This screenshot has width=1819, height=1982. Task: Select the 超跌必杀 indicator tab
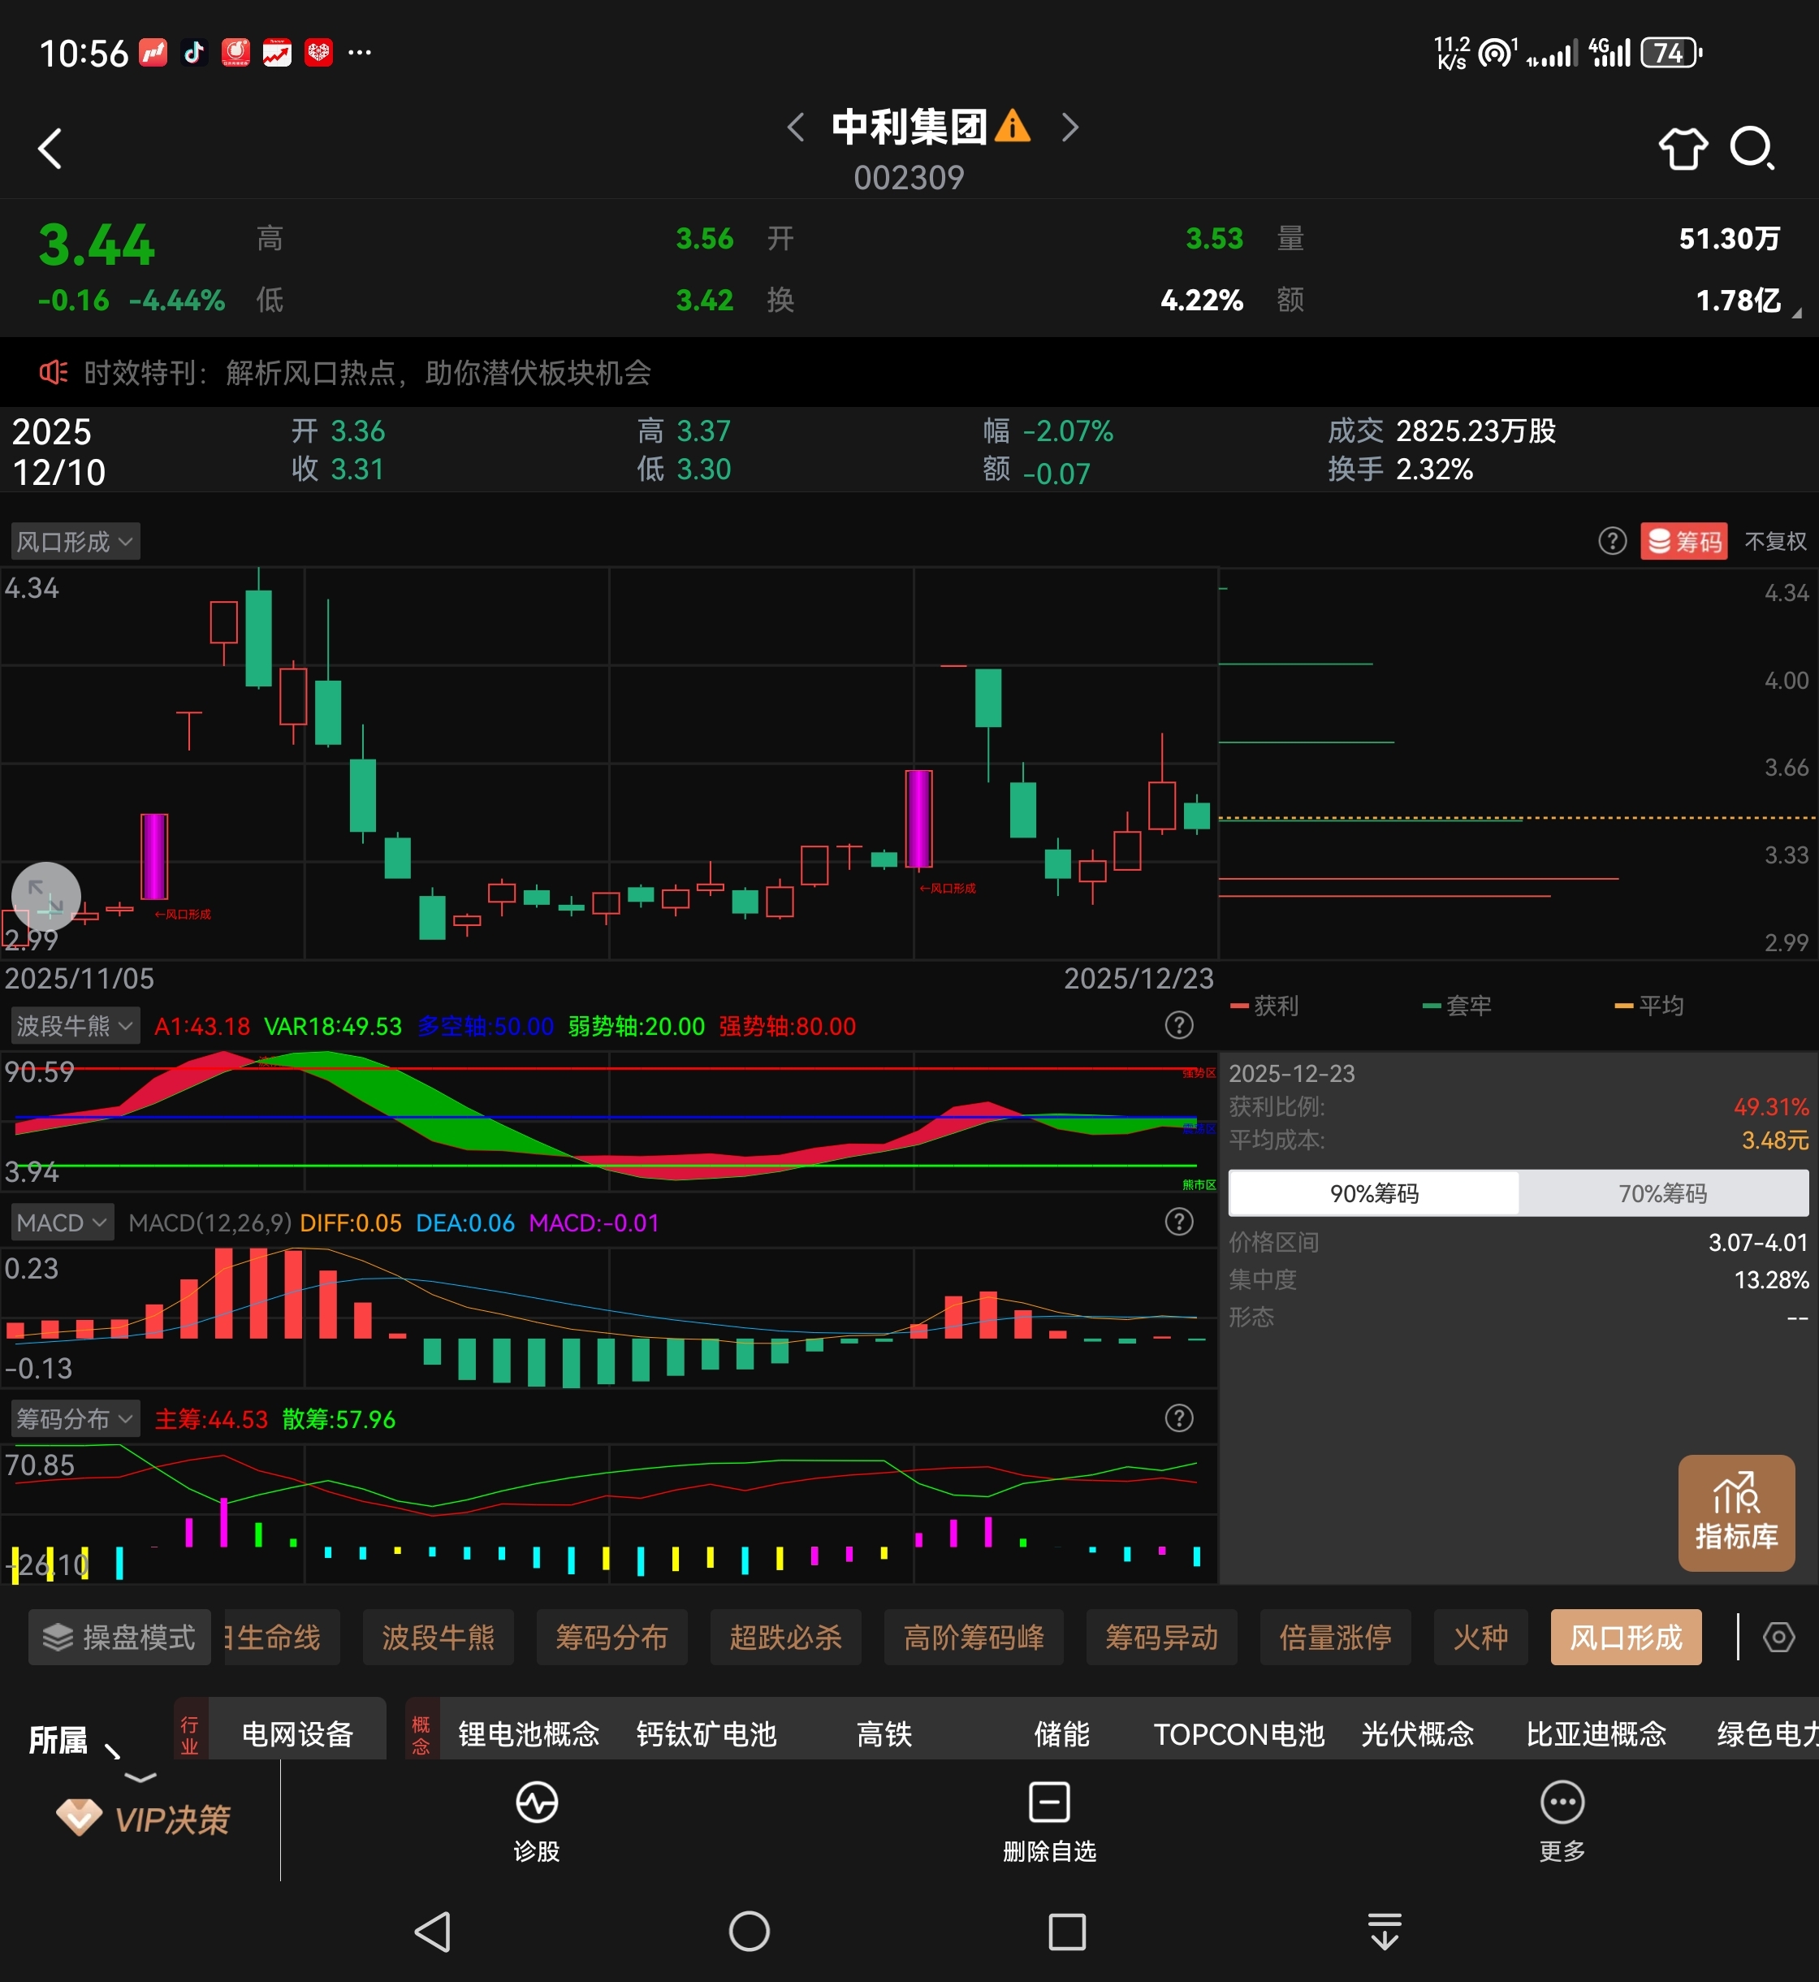[x=784, y=1638]
